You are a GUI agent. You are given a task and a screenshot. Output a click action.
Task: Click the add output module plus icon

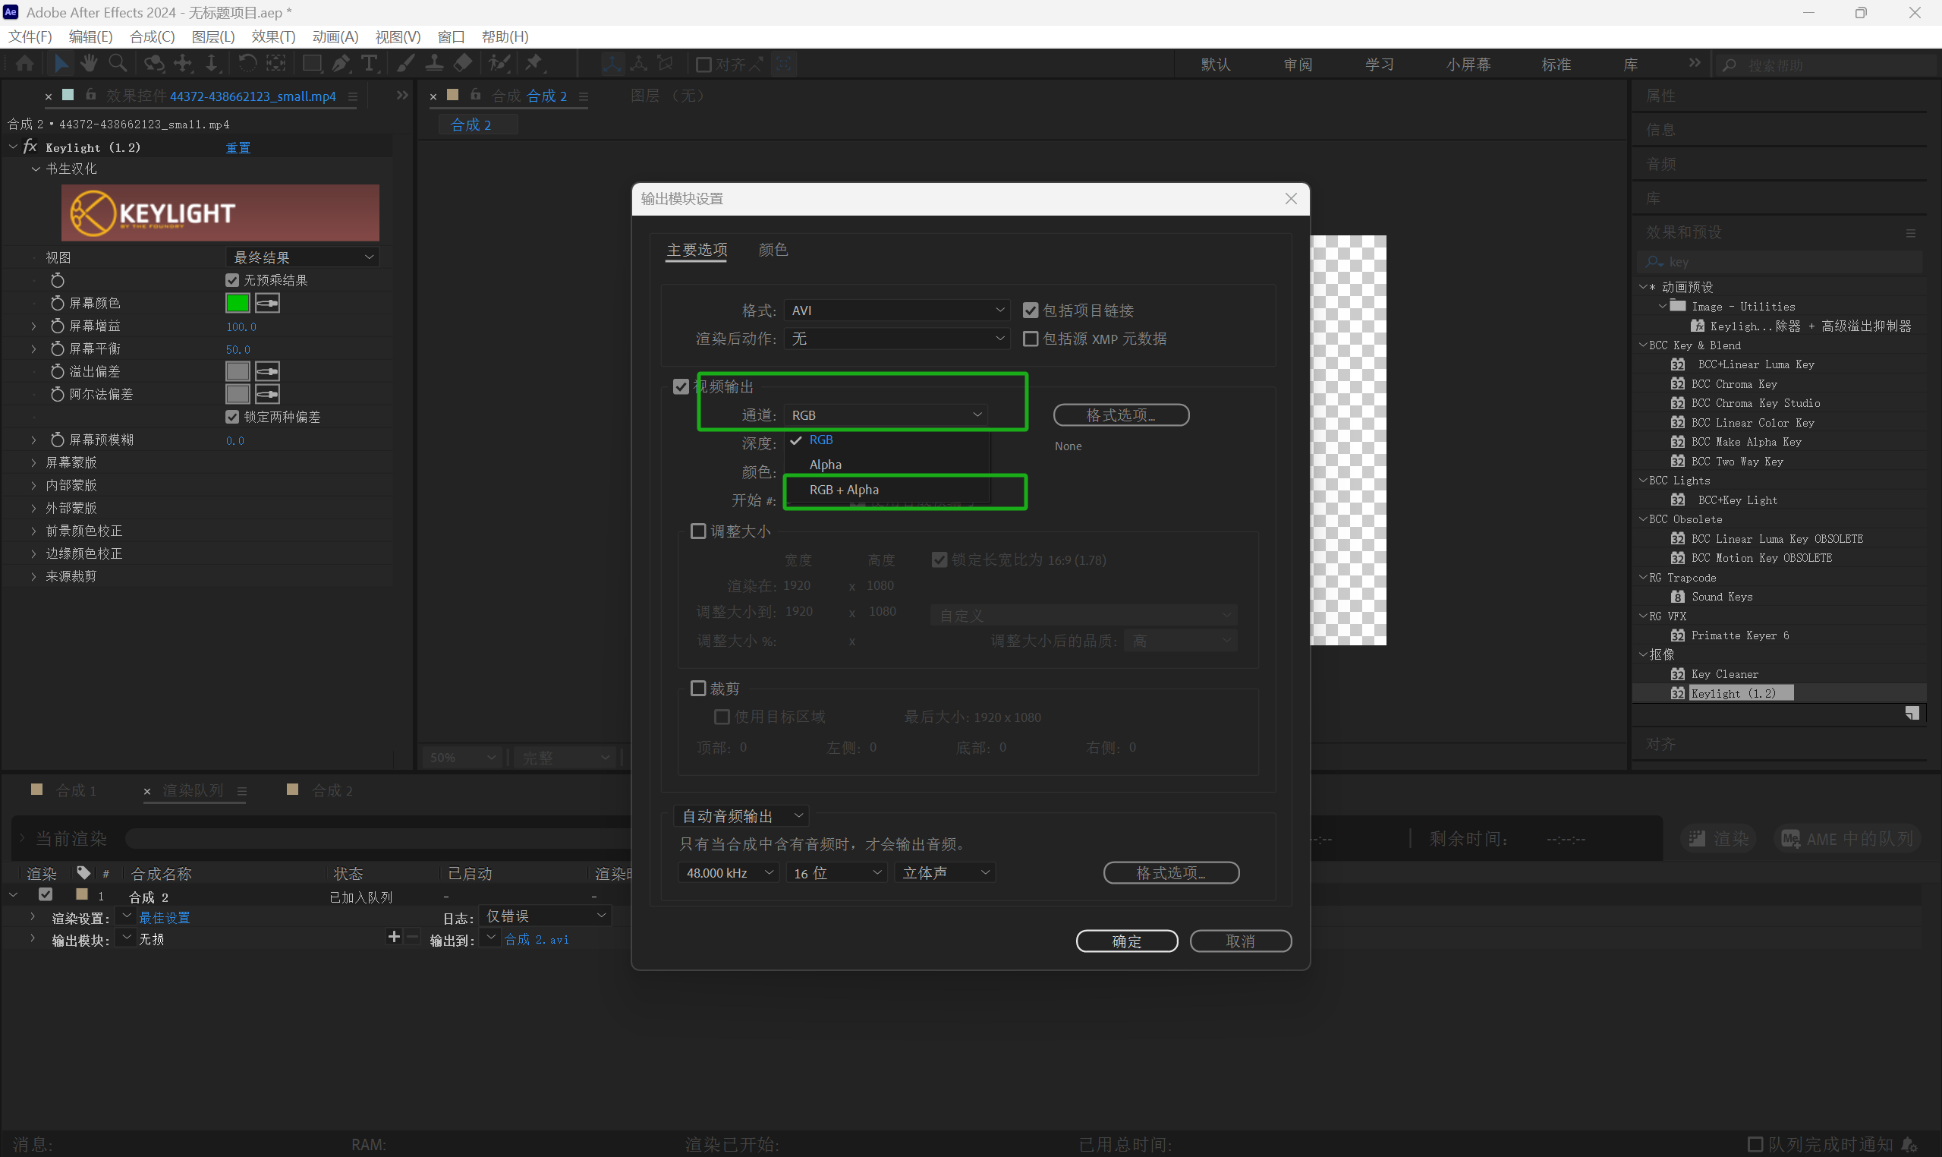pos(394,936)
